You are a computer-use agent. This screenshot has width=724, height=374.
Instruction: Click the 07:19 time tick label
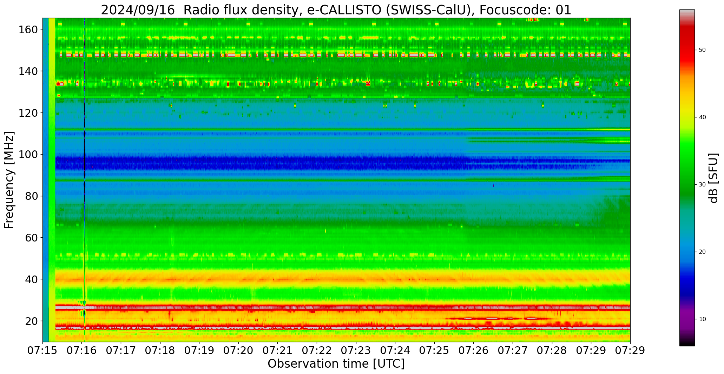click(x=199, y=351)
